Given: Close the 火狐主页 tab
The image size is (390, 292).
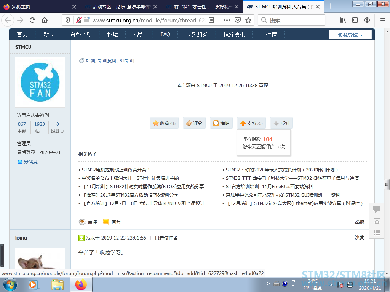Looking at the screenshot, I should click(74, 7).
